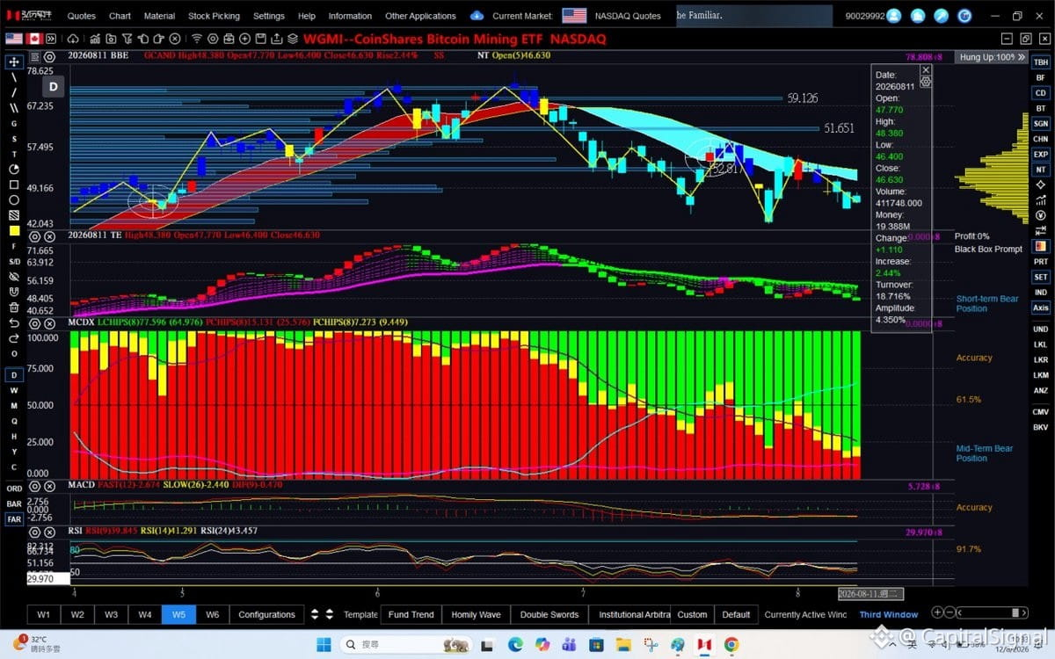Toggle the M monthly period button
This screenshot has height=659, width=1055.
(x=14, y=406)
